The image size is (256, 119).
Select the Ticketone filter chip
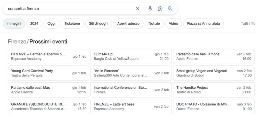[x=72, y=24]
